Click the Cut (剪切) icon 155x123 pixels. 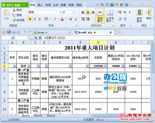click(14, 10)
